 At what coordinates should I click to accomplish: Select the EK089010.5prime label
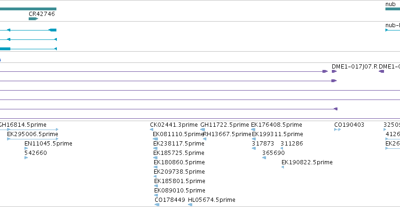coord(180,191)
